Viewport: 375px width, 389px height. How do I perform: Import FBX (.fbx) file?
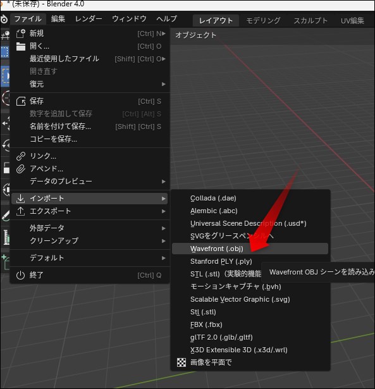(250, 324)
